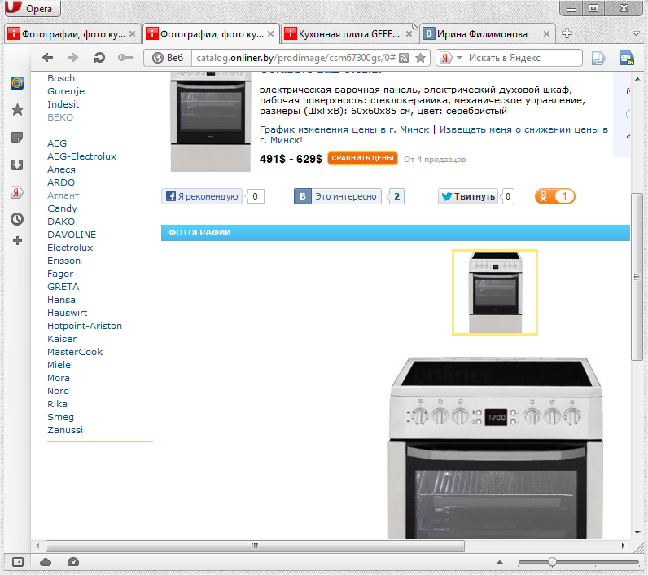Screen dimensions: 648x575
Task: Open the password key (wand) icon
Action: (125, 58)
